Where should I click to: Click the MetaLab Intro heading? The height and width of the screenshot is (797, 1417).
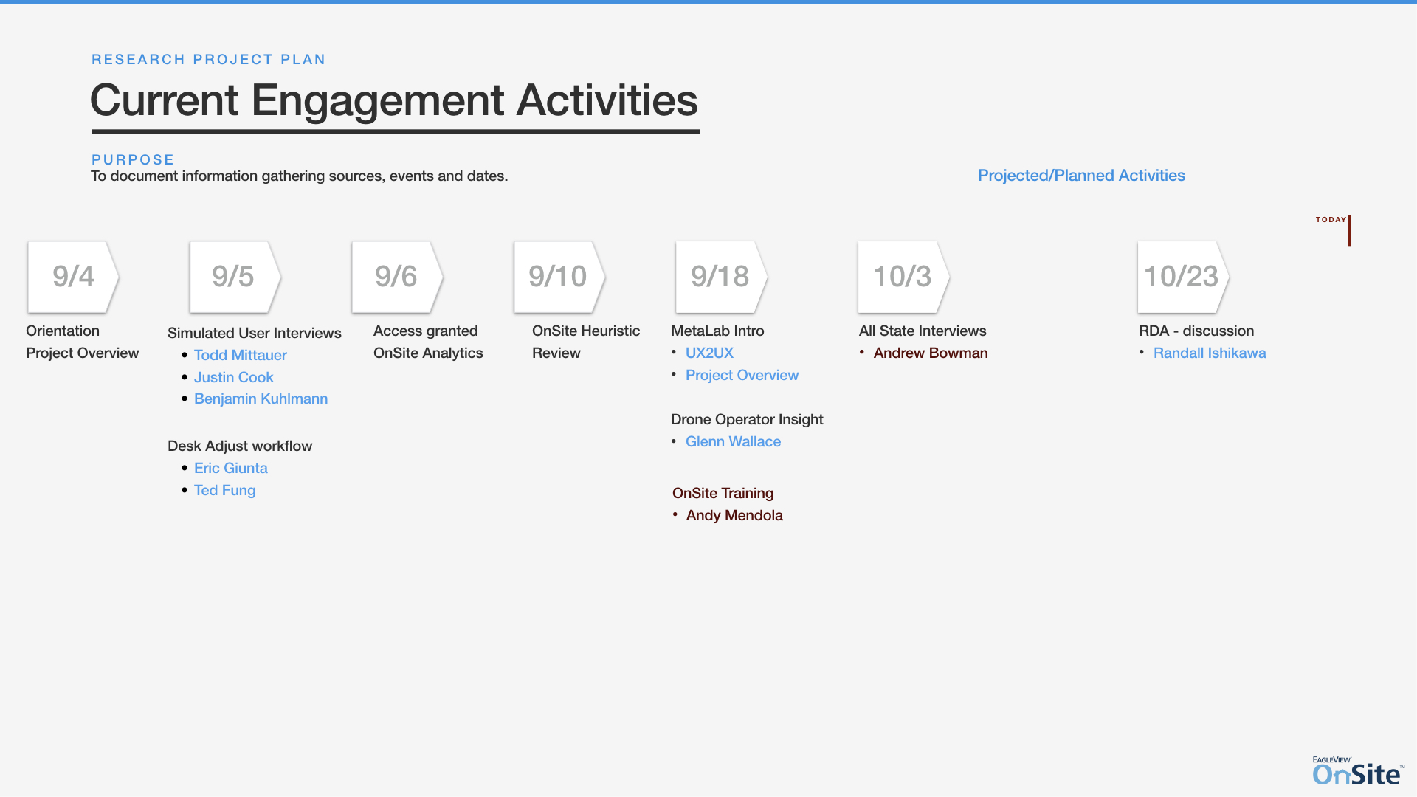pyautogui.click(x=717, y=331)
